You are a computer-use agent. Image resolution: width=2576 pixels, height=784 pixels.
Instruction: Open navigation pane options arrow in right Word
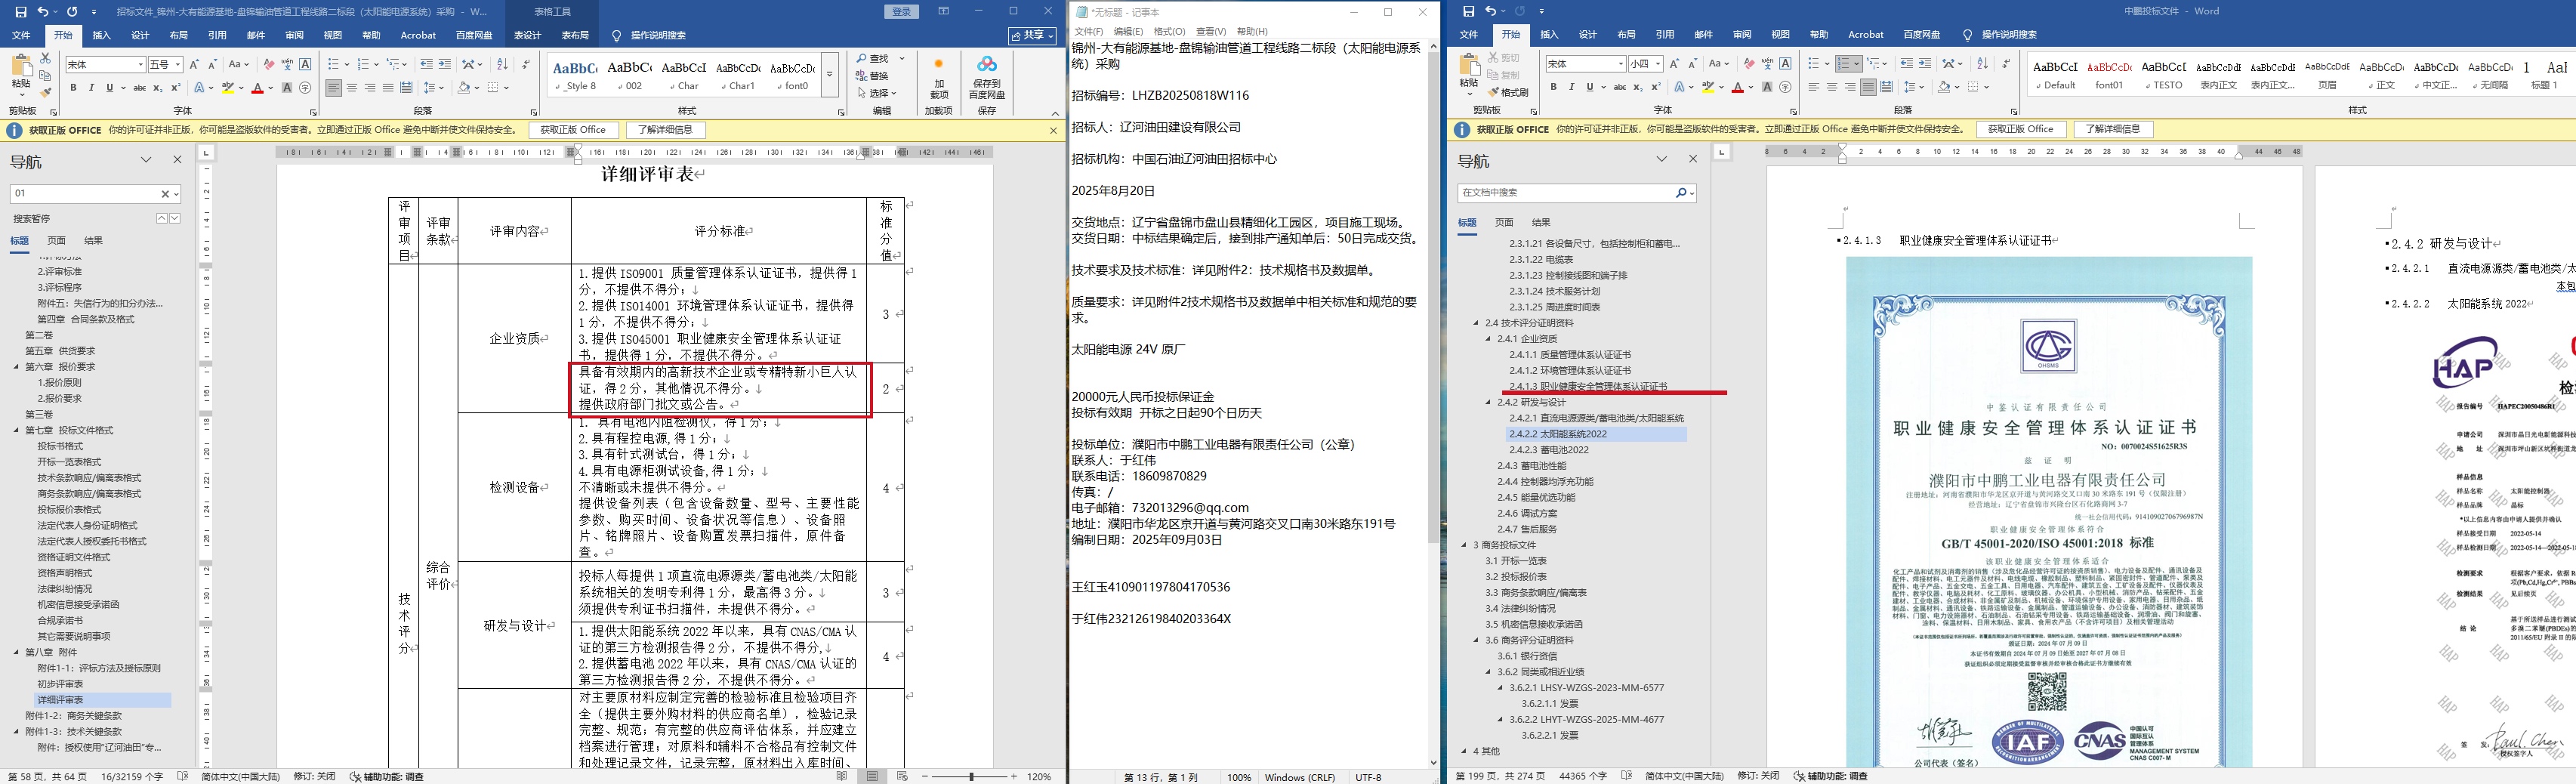(x=1662, y=160)
